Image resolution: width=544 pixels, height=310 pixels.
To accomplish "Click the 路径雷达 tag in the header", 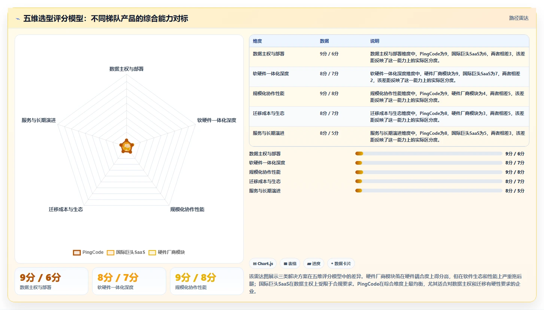I will coord(519,18).
